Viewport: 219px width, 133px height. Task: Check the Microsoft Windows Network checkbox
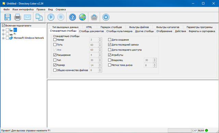click(x=8, y=38)
